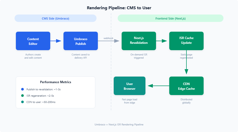Click 'Distributed globally' caption
Screen dimensions: 238x132
[x=186, y=101]
